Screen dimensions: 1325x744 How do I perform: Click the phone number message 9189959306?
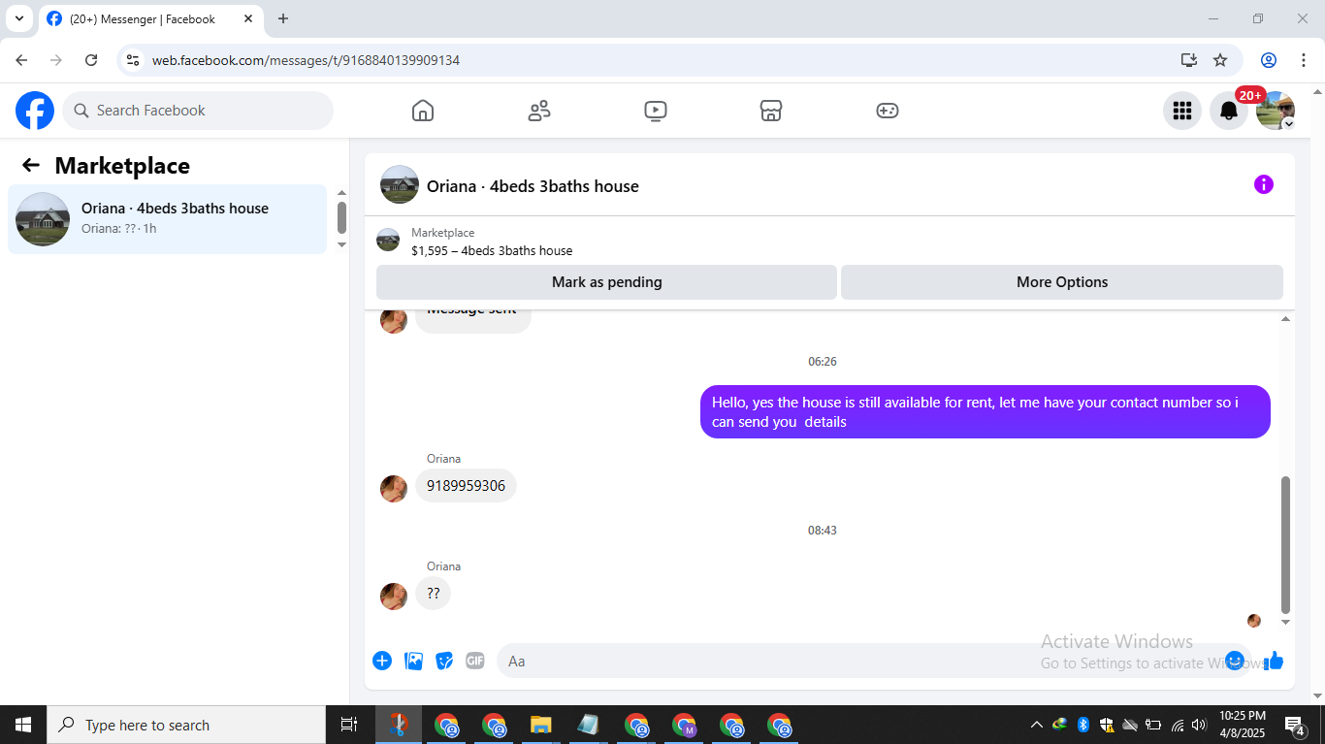[466, 486]
